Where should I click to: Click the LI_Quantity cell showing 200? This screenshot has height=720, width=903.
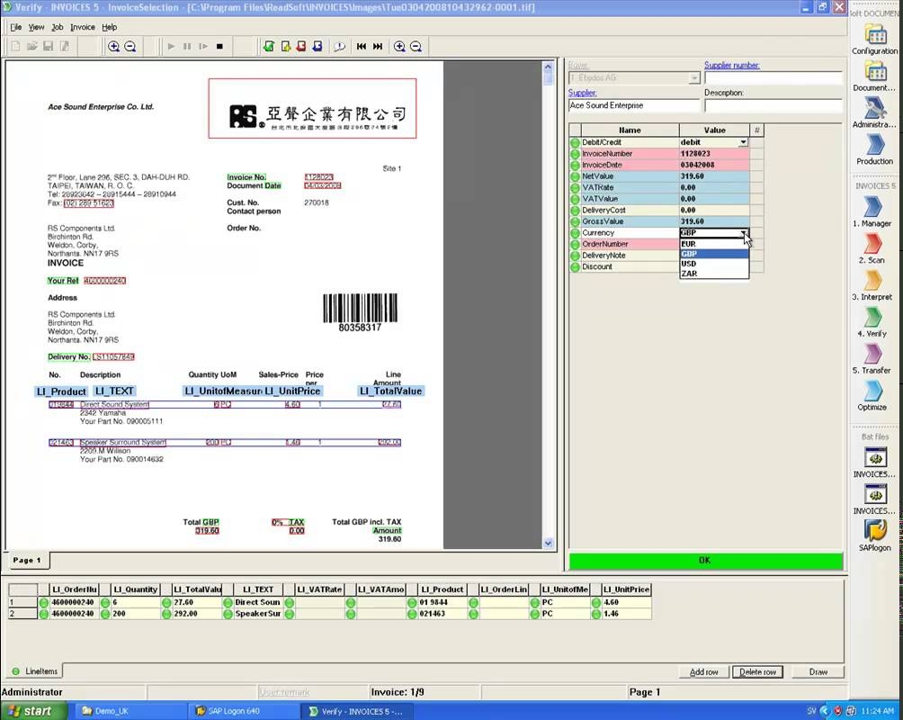click(x=135, y=614)
